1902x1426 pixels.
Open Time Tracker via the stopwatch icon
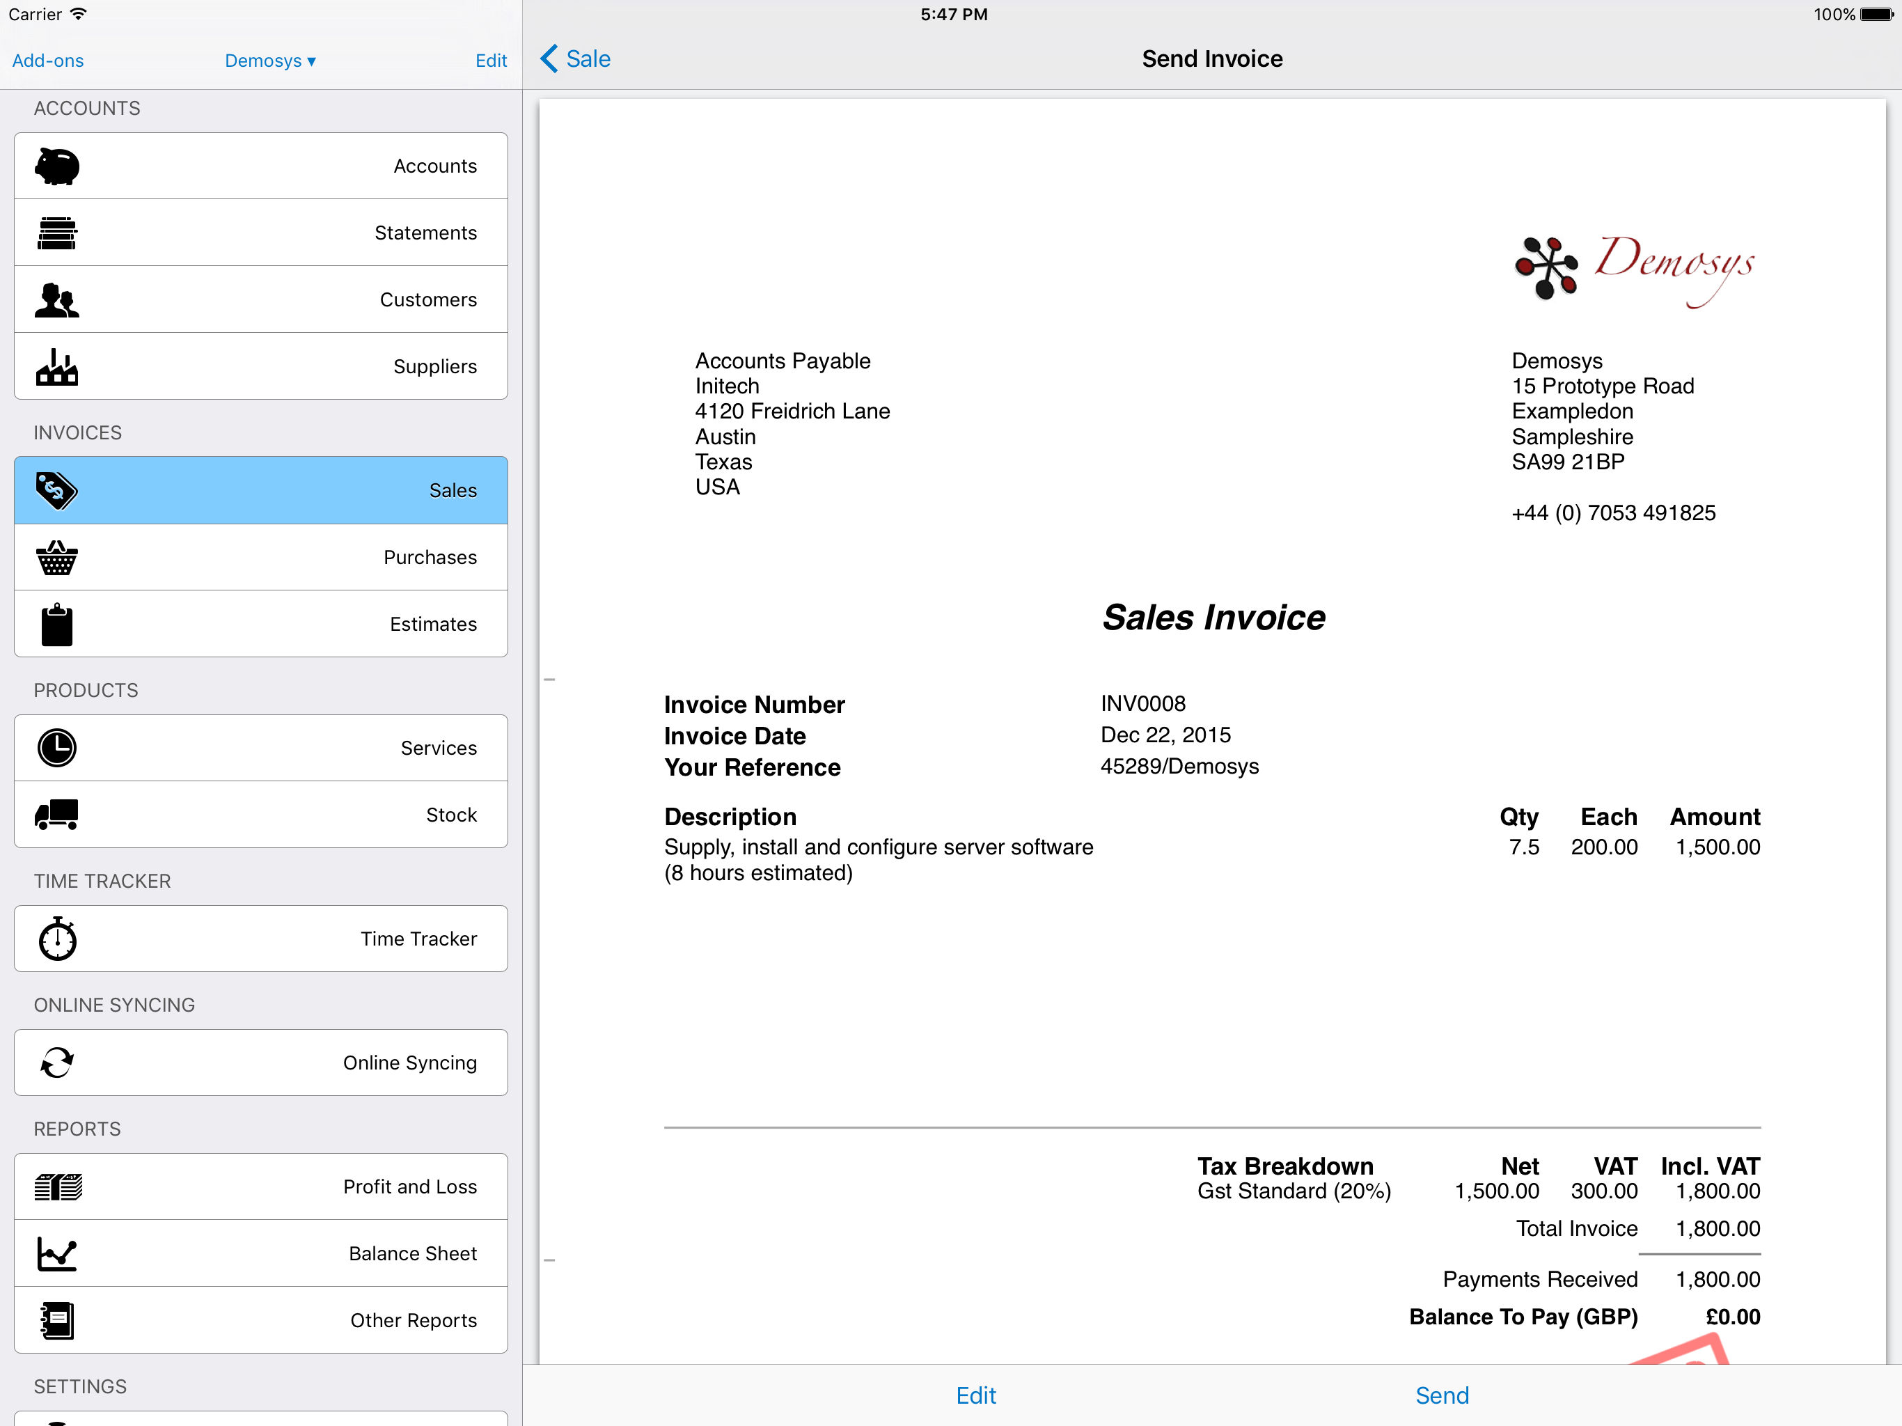[57, 939]
